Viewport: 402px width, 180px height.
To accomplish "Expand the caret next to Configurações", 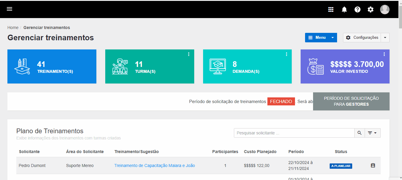I will click(385, 38).
